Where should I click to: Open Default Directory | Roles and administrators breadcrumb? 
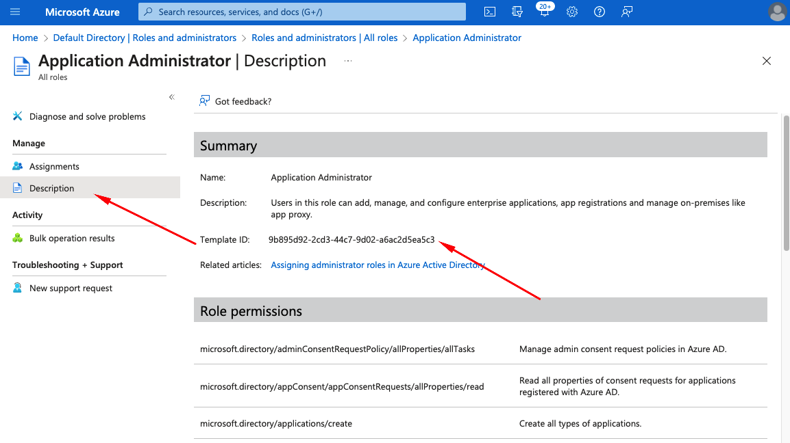pyautogui.click(x=145, y=38)
